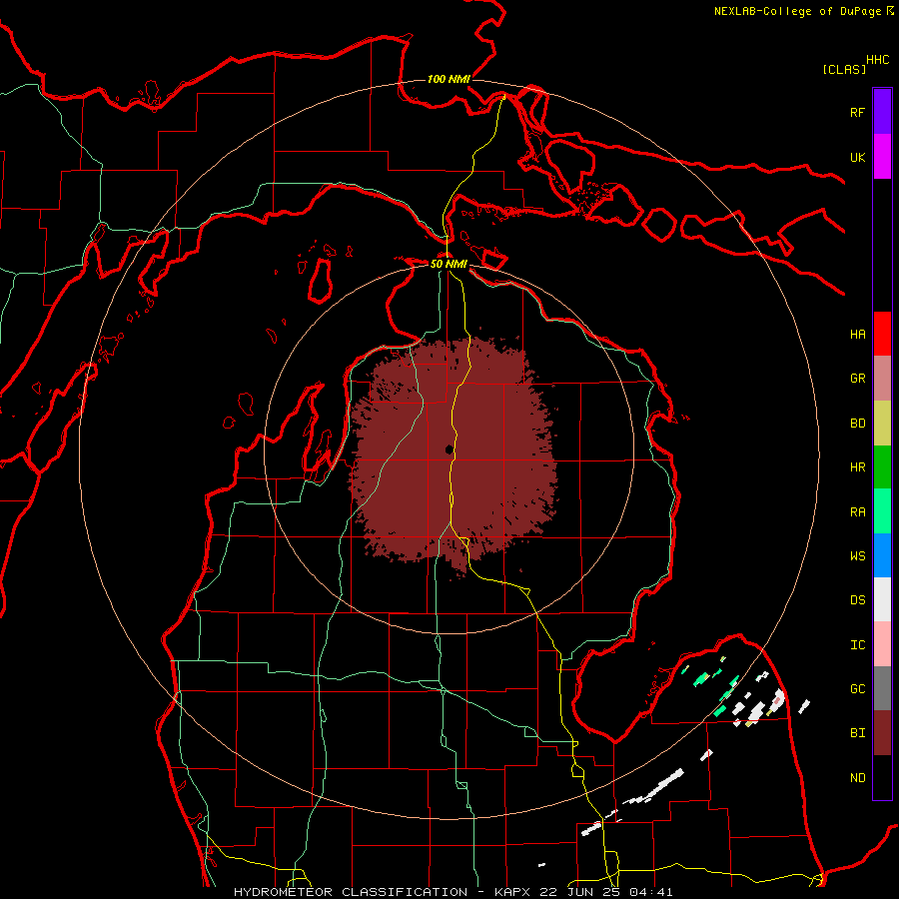The height and width of the screenshot is (899, 899).
Task: Click the HYDROMETEOR CLASSIFICATION KAPX timestamp caption
Action: point(452,892)
